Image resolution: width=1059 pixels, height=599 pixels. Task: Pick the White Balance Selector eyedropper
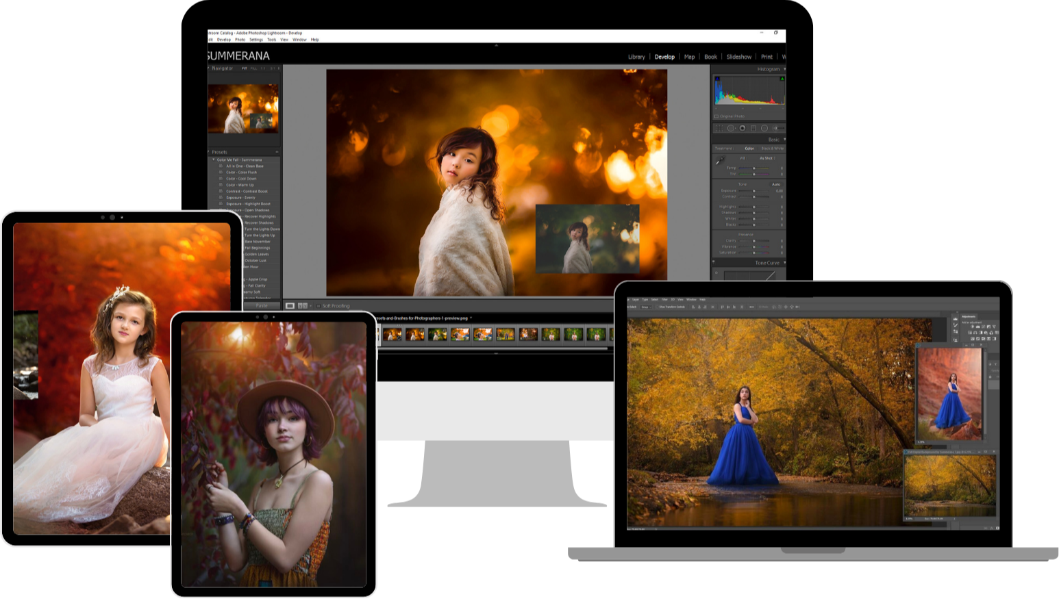720,160
